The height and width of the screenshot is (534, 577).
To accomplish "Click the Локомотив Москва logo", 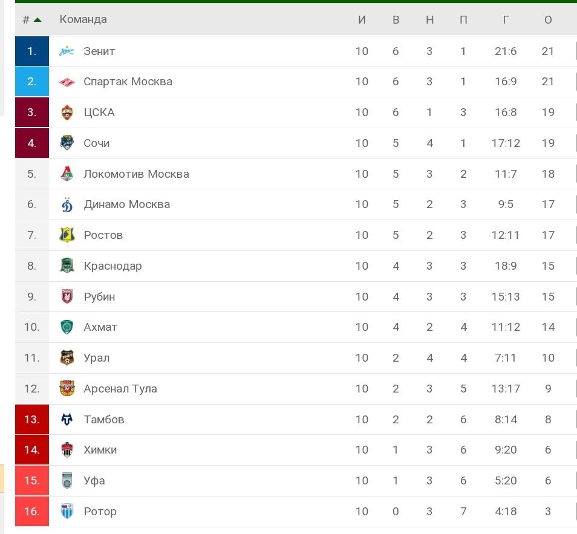I will [x=67, y=174].
